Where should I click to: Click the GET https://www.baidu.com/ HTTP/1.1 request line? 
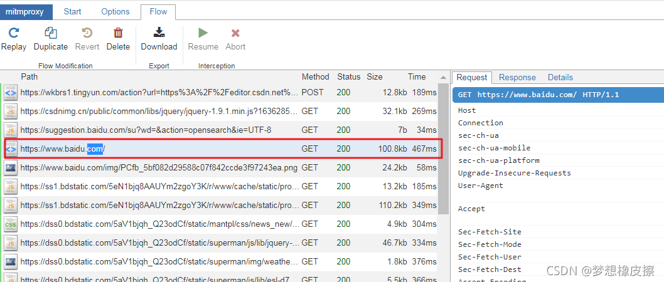click(x=558, y=95)
